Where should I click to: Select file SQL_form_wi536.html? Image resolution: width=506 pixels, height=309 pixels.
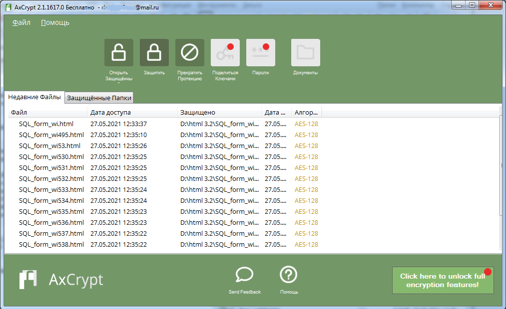point(51,222)
